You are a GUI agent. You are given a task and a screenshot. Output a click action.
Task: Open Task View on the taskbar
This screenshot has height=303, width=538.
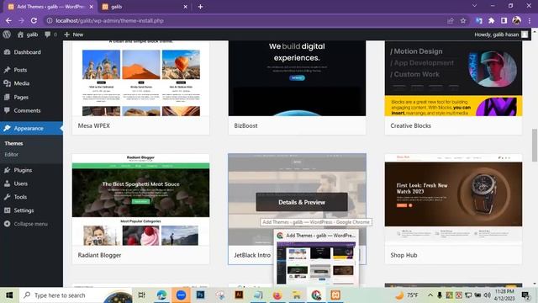coord(141,295)
